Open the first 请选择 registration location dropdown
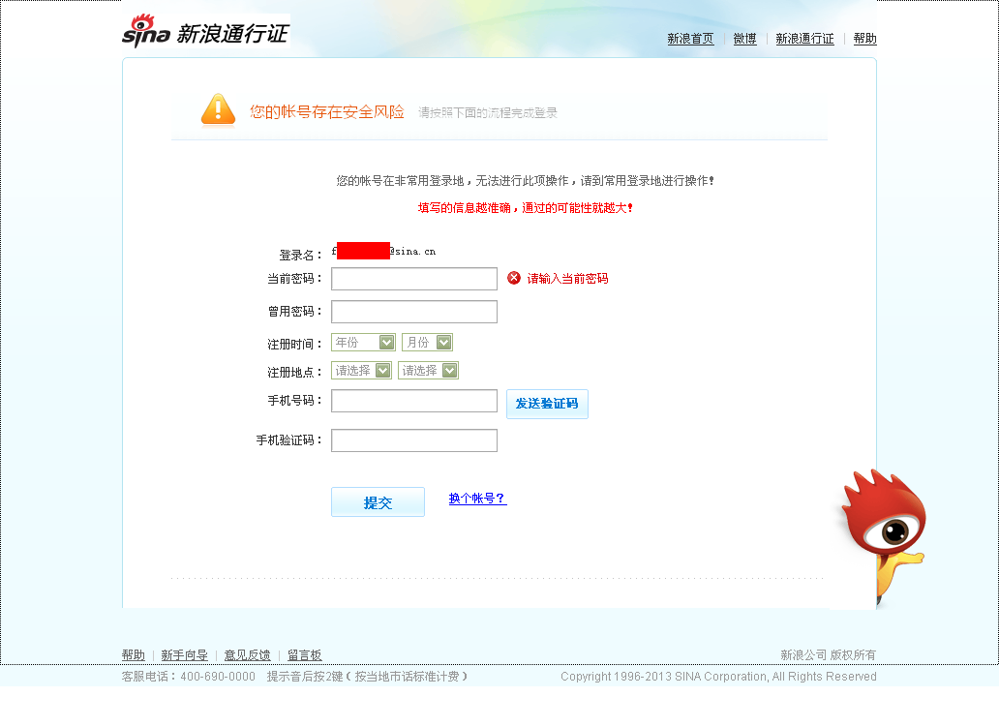The height and width of the screenshot is (727, 999). point(361,370)
